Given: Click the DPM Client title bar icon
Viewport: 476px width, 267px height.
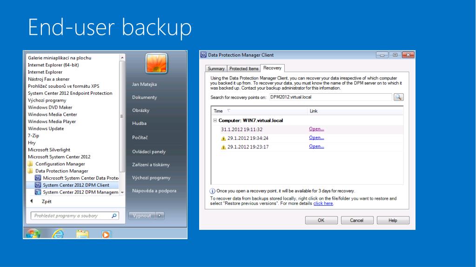Looking at the screenshot, I should 203,55.
